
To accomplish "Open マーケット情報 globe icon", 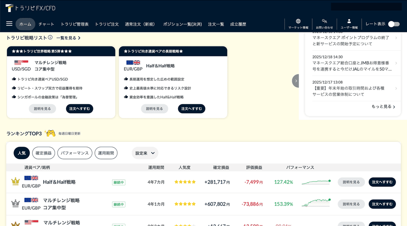I will [x=298, y=21].
